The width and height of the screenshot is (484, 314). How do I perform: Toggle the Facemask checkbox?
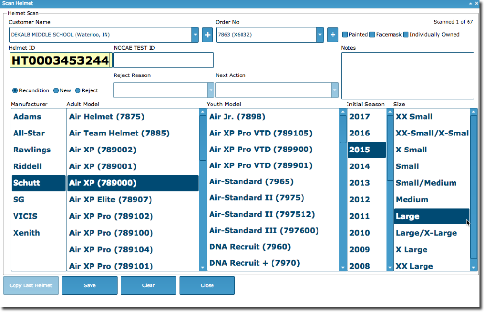click(x=372, y=34)
